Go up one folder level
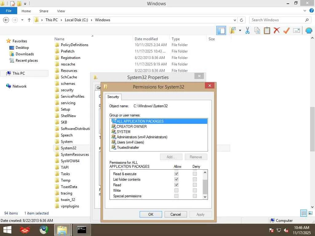The image size is (315, 236). pos(29,20)
